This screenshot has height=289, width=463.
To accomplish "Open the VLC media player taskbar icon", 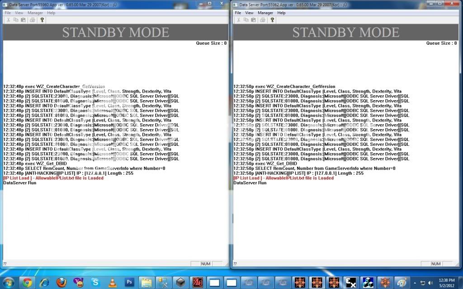I will pyautogui.click(x=112, y=282).
